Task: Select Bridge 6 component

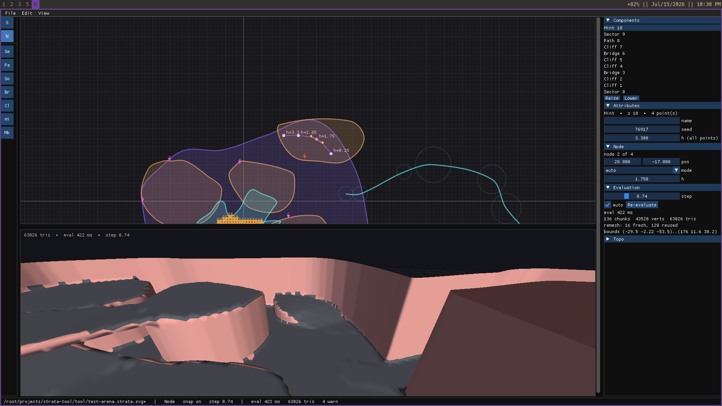Action: click(662, 53)
